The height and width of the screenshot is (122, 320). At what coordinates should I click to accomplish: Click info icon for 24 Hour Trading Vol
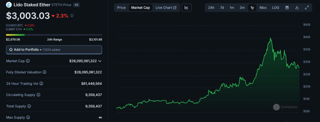(41, 84)
